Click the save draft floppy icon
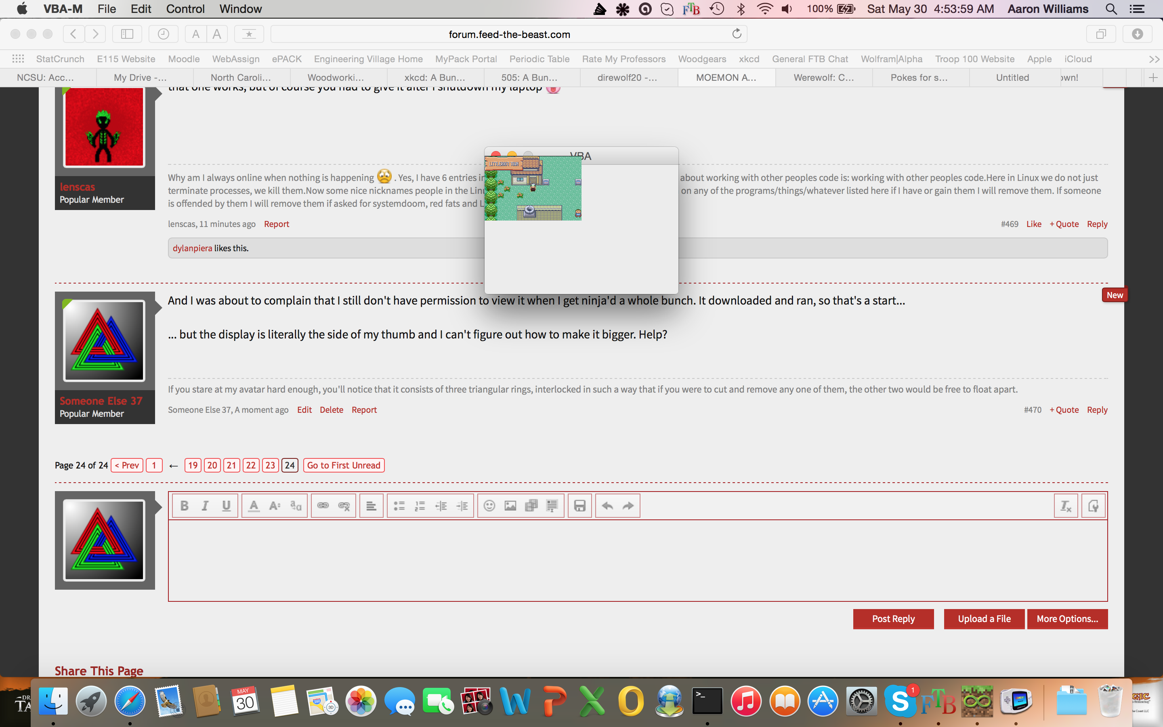Screen dimensions: 1163x727 (x=579, y=506)
